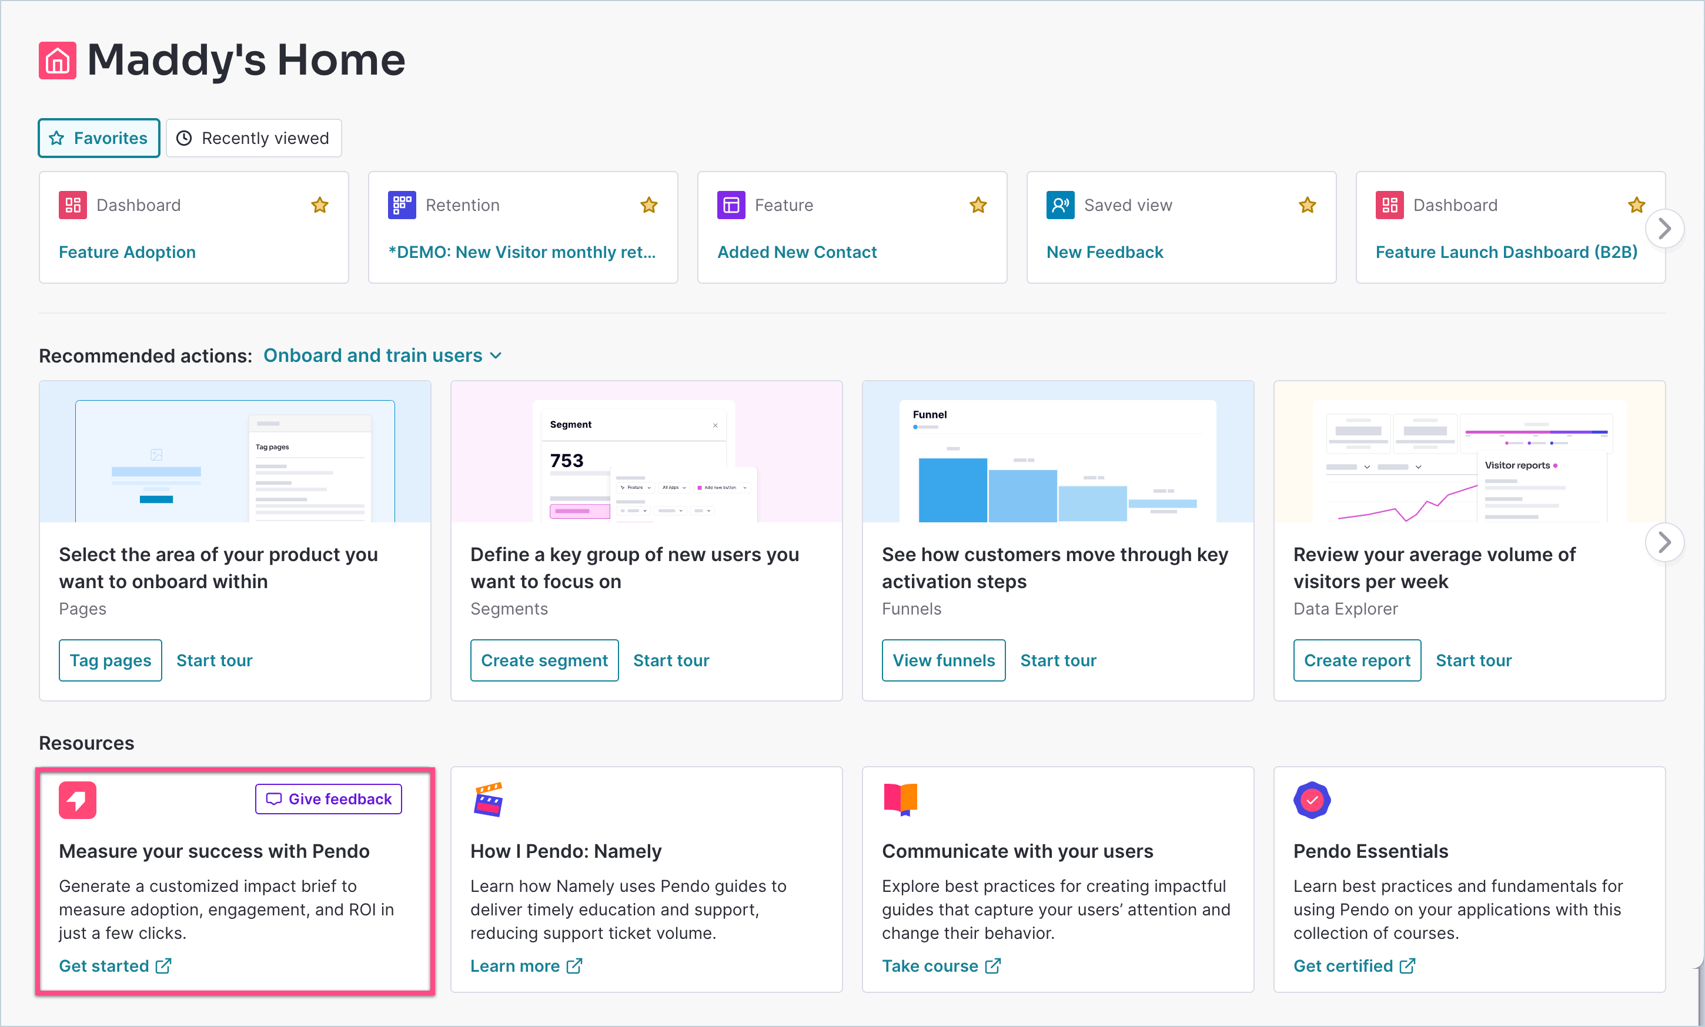Advance favorites carousel with right chevron
The height and width of the screenshot is (1027, 1705).
[1664, 228]
